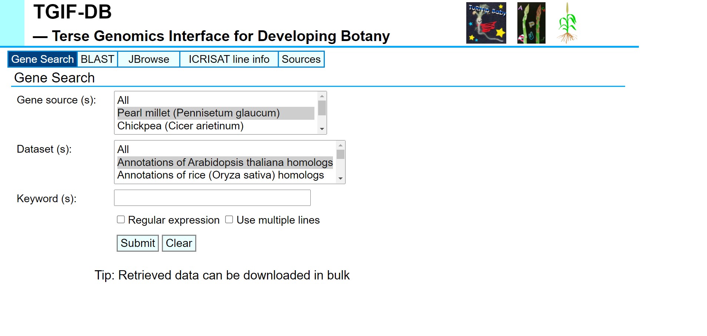707x336 pixels.
Task: Click Dataset list scroll-down arrow
Action: click(x=340, y=179)
